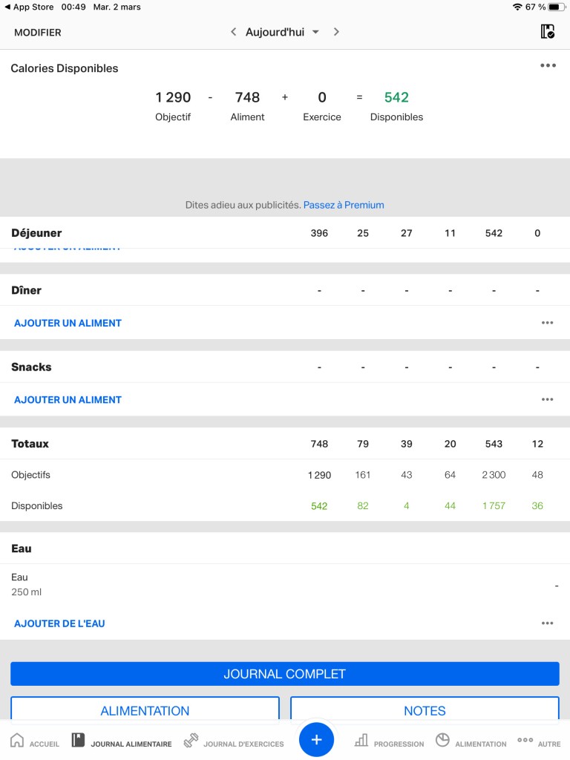The image size is (570, 760).
Task: Click Passez à Premium link
Action: coord(344,205)
